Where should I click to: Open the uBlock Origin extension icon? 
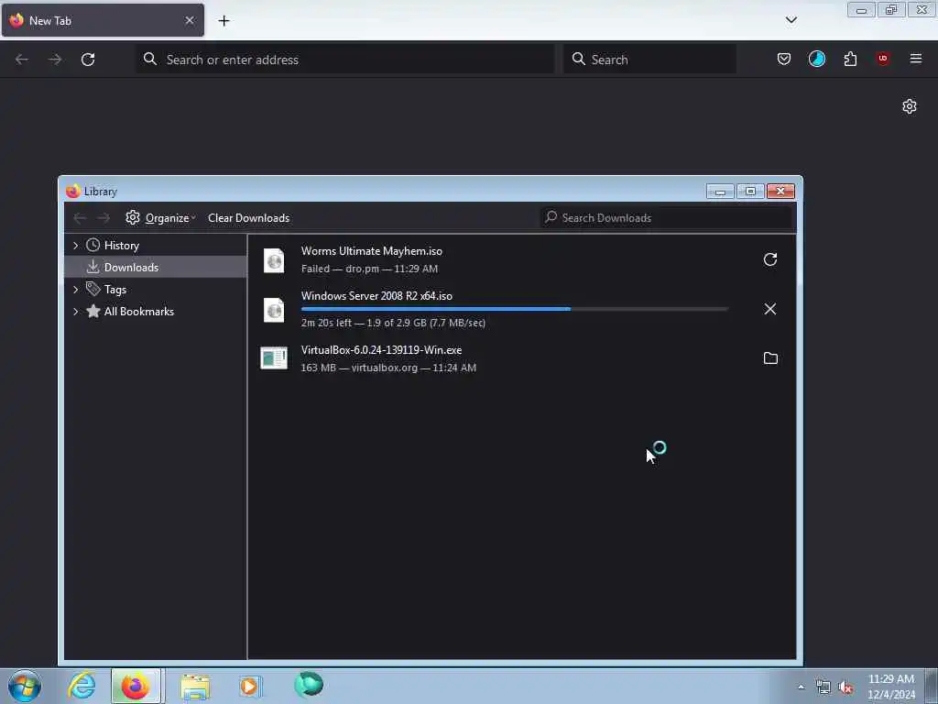coord(883,59)
